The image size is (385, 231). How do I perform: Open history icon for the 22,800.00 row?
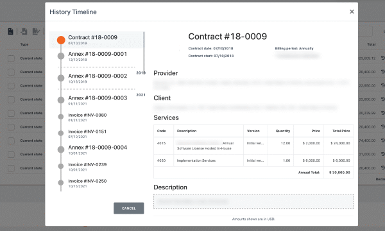(x=382, y=99)
